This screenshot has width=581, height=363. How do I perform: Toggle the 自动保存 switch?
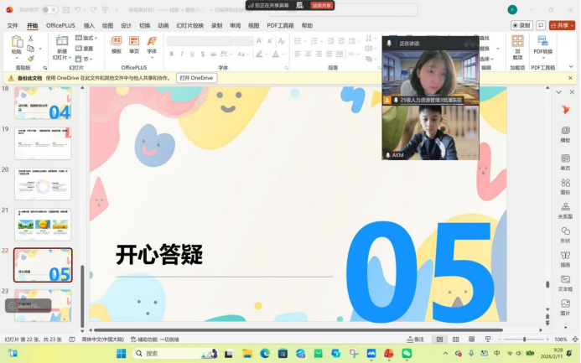click(49, 10)
